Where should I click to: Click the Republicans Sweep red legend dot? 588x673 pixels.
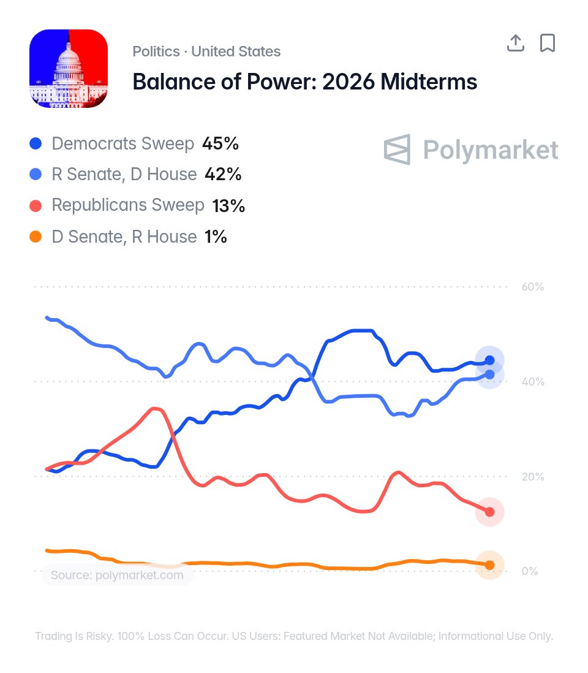pos(36,205)
